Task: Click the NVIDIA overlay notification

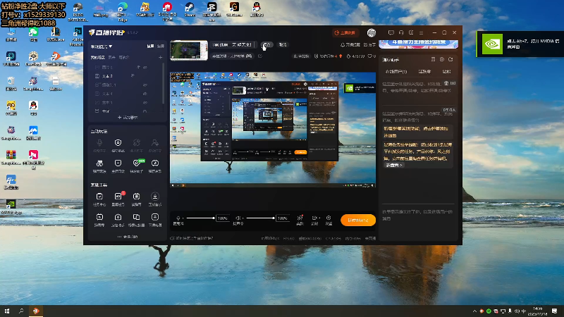Action: 520,44
